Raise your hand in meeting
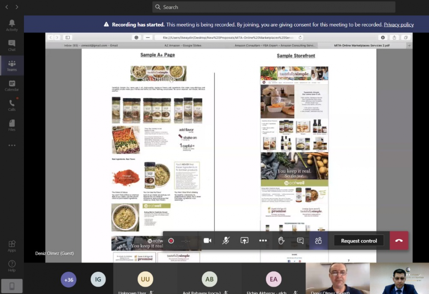 [x=281, y=241]
